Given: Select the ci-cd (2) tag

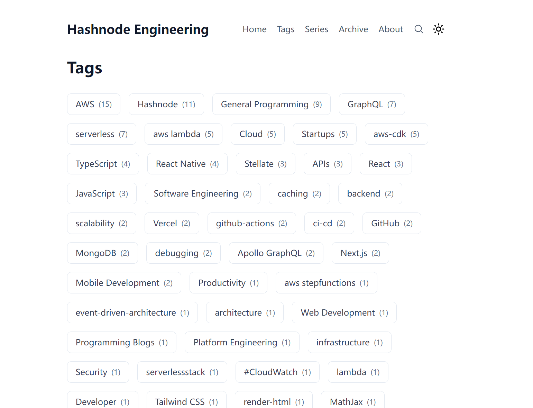Looking at the screenshot, I should pyautogui.click(x=329, y=223).
